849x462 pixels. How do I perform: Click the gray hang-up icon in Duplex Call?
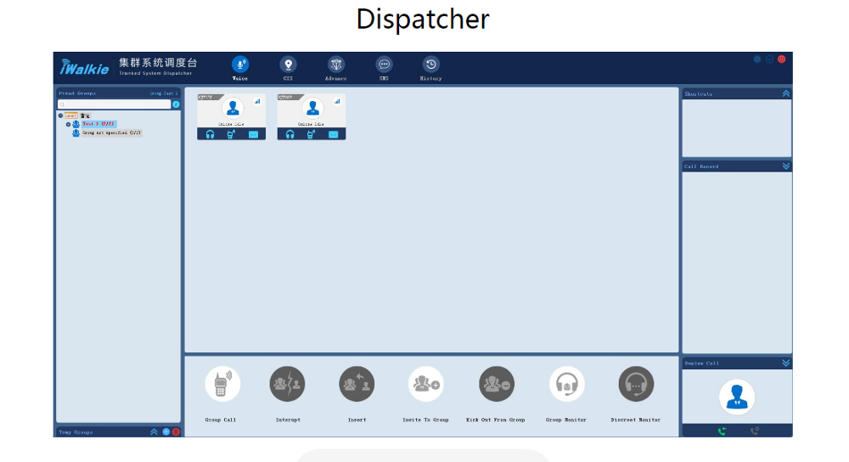pyautogui.click(x=755, y=431)
